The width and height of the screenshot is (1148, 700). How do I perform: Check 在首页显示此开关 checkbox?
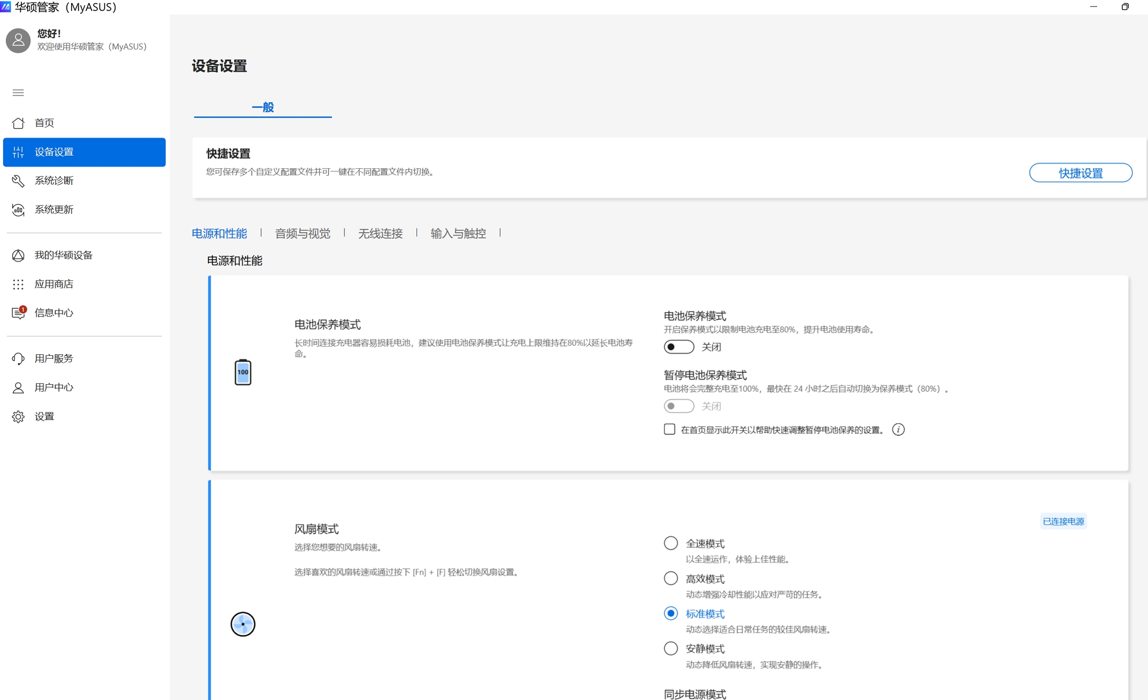(669, 430)
